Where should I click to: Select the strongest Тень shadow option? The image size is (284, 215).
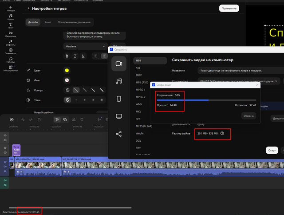click(102, 100)
